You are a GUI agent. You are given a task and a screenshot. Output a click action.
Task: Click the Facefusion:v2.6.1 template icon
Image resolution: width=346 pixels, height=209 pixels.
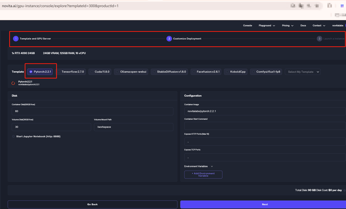pyautogui.click(x=193, y=72)
